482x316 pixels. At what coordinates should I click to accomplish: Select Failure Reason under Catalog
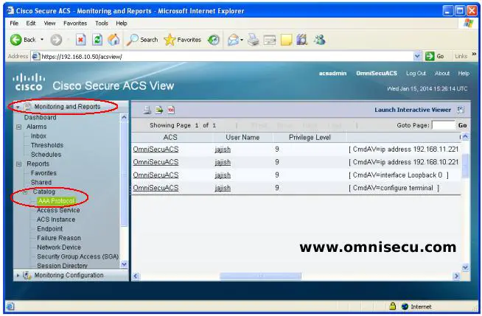coord(59,238)
